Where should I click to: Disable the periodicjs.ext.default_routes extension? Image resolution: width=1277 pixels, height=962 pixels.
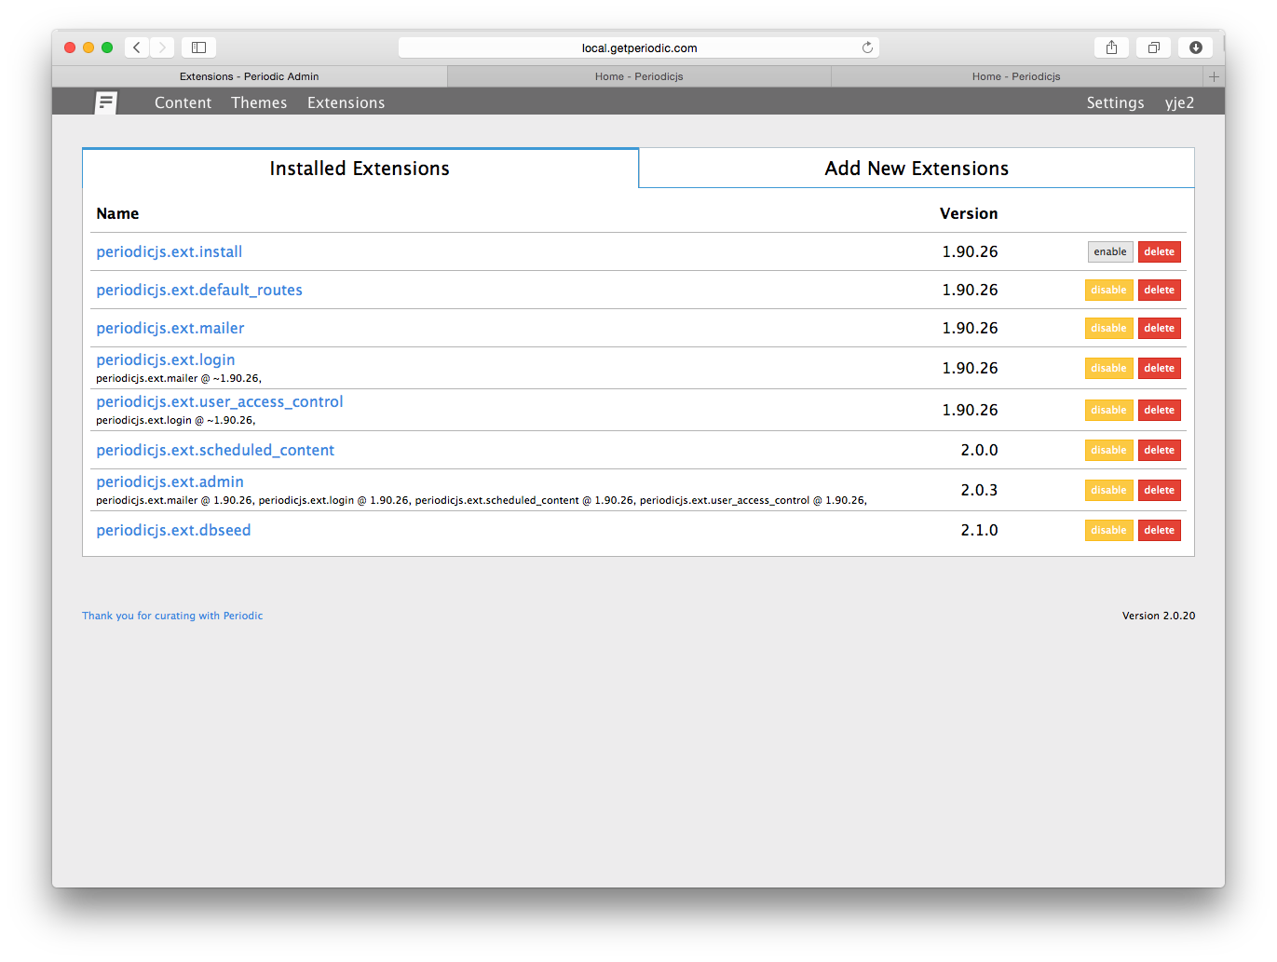pyautogui.click(x=1109, y=290)
